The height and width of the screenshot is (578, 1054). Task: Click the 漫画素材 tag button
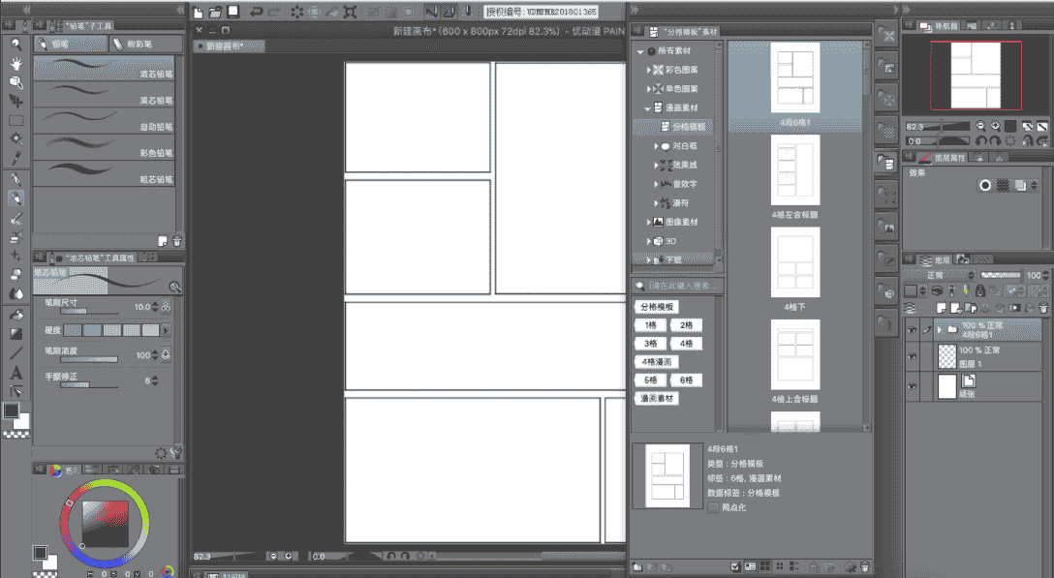[657, 399]
